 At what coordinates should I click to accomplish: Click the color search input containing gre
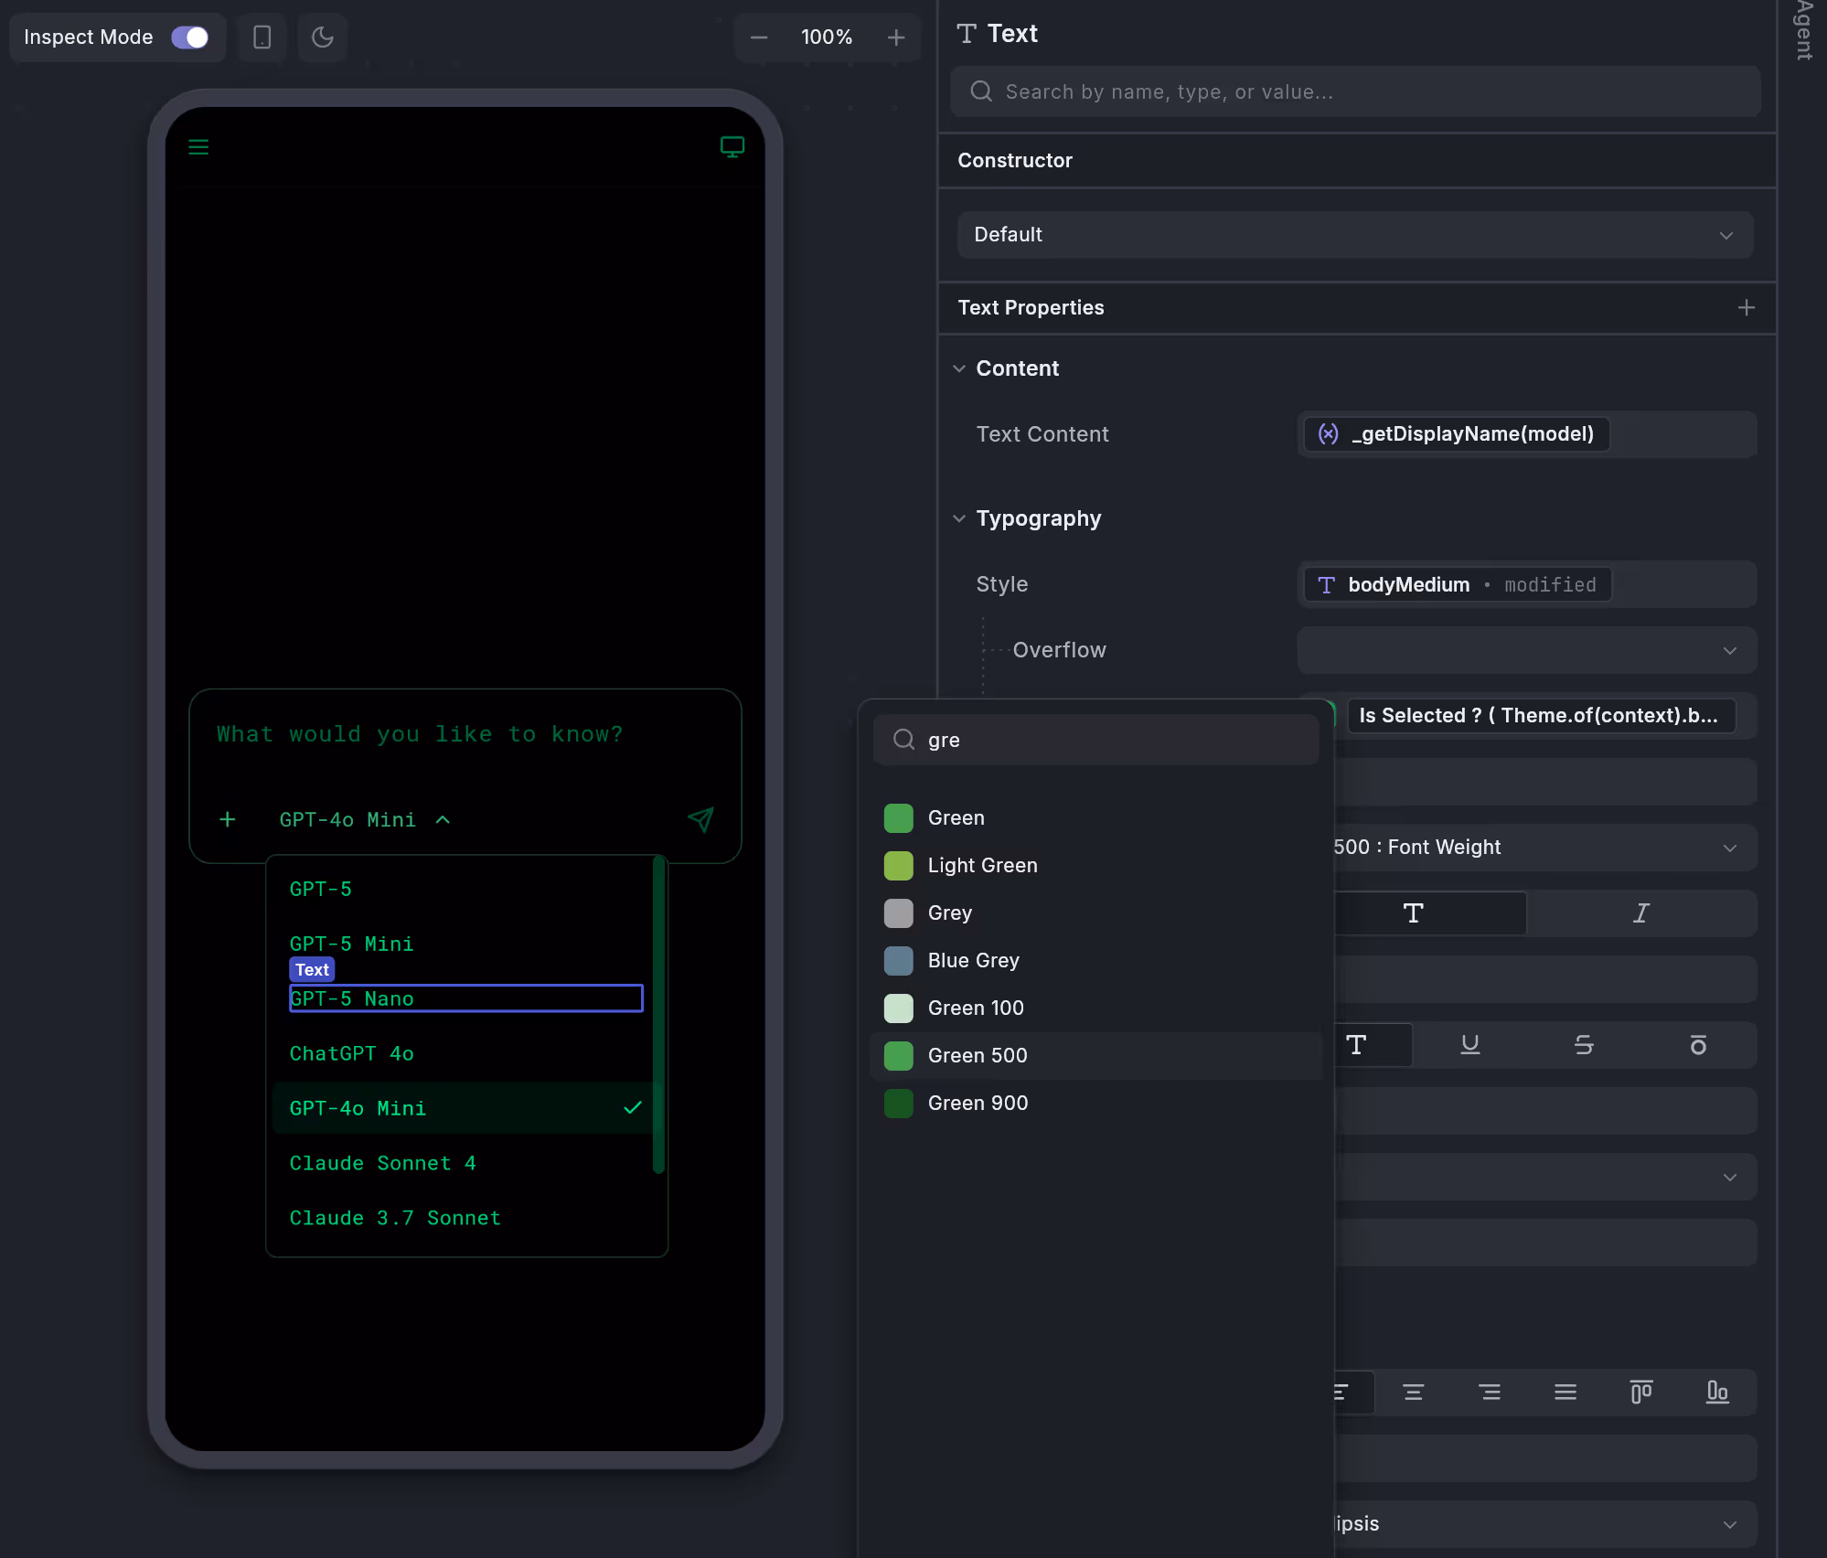[x=1095, y=740]
